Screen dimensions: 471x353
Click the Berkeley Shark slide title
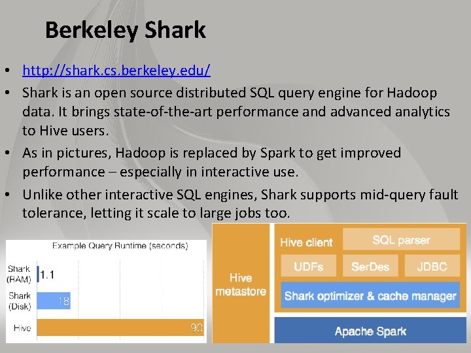pos(126,30)
